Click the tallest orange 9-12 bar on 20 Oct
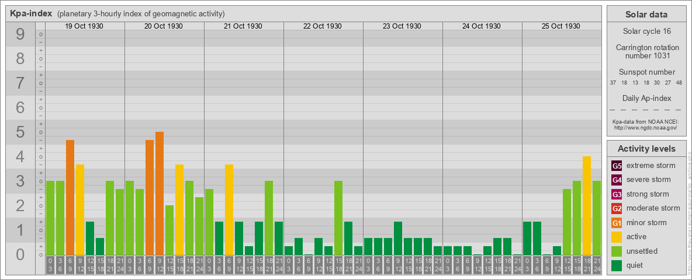 tap(160, 193)
